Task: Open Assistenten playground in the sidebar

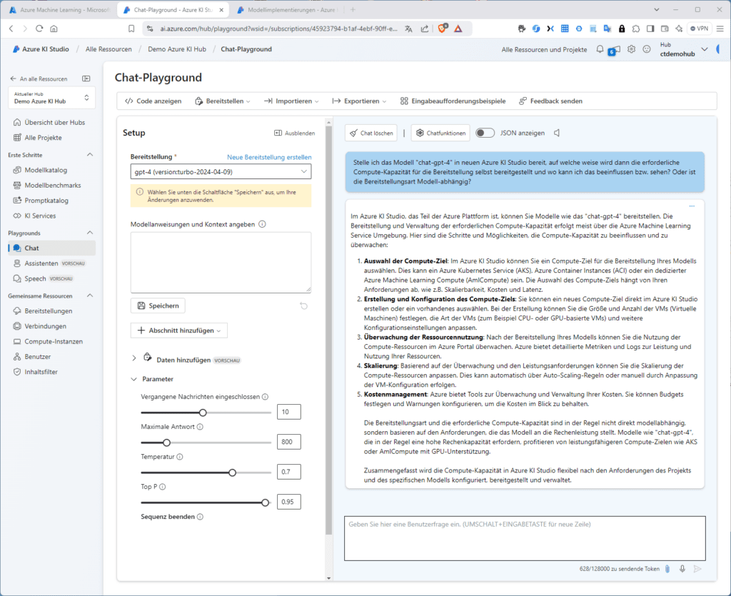Action: [x=41, y=263]
